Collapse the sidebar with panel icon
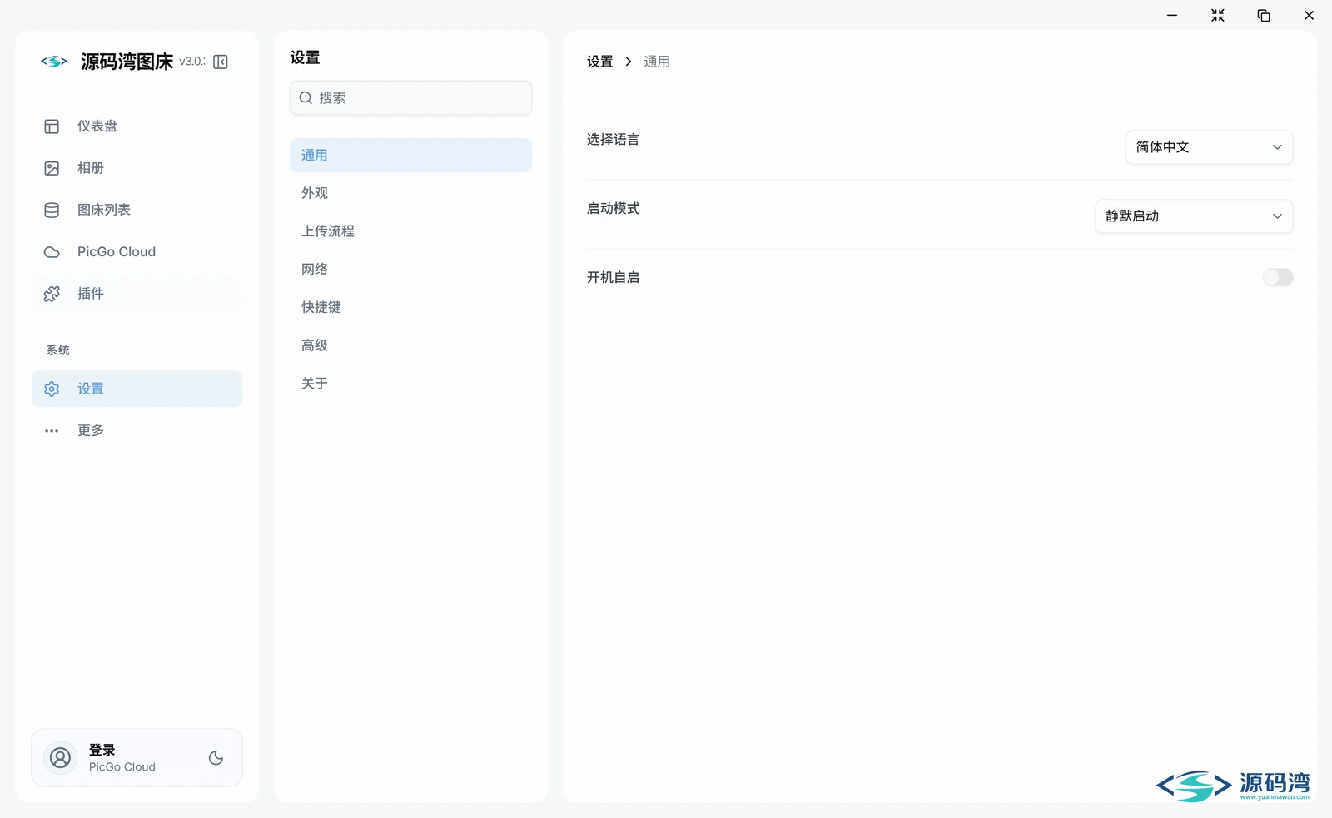 (221, 62)
